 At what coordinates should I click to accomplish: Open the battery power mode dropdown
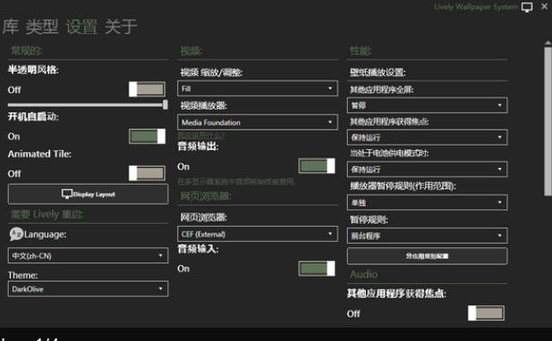coord(427,170)
